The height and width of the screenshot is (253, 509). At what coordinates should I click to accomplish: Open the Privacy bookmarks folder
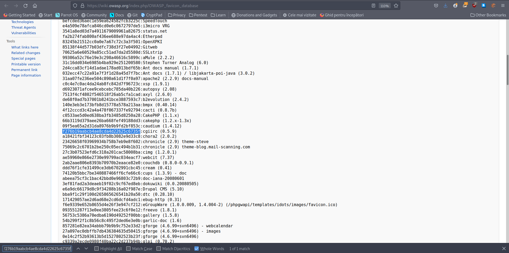pyautogui.click(x=177, y=15)
